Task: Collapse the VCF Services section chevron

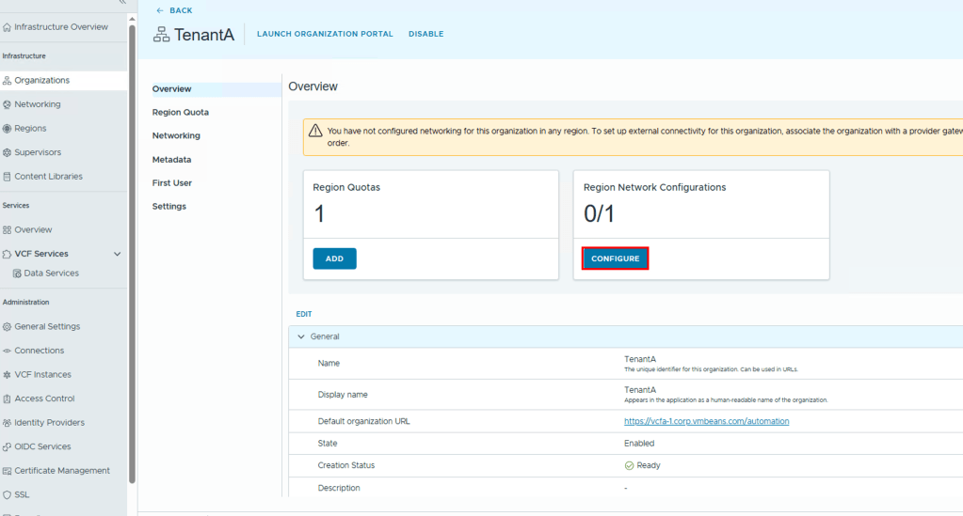Action: 118,254
